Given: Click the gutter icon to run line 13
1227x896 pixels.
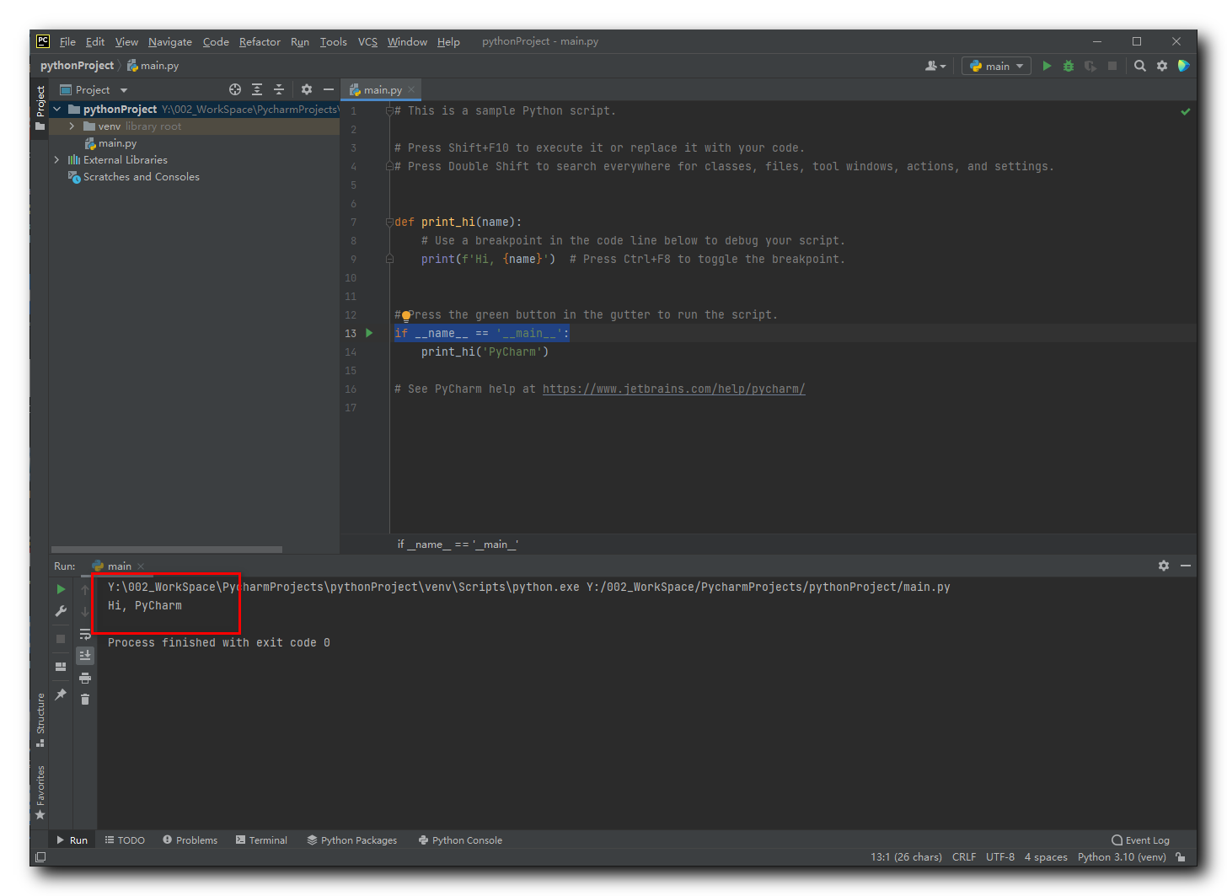Looking at the screenshot, I should [368, 333].
